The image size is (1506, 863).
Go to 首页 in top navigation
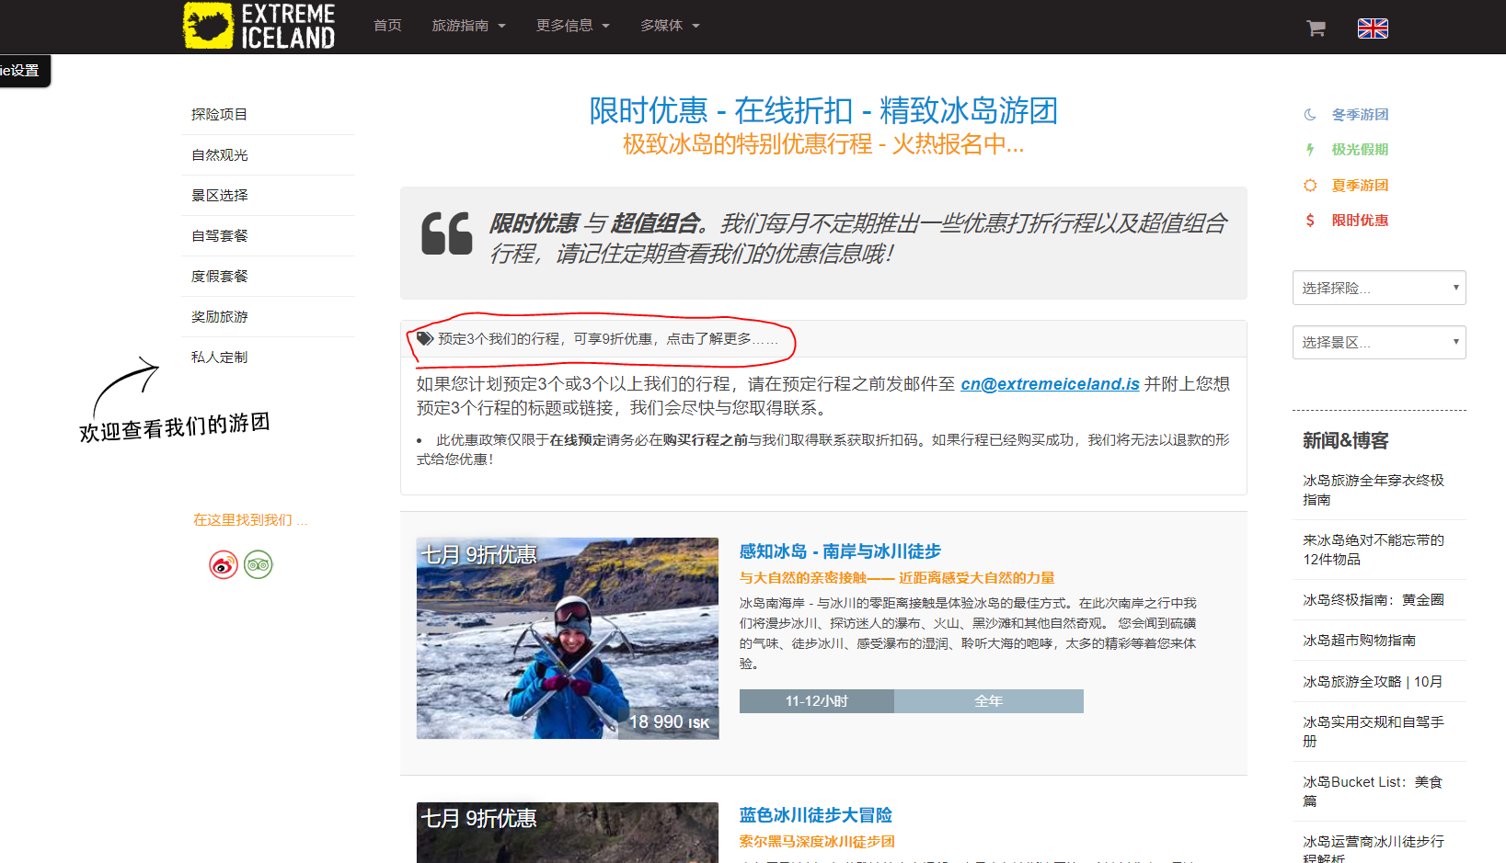[387, 26]
